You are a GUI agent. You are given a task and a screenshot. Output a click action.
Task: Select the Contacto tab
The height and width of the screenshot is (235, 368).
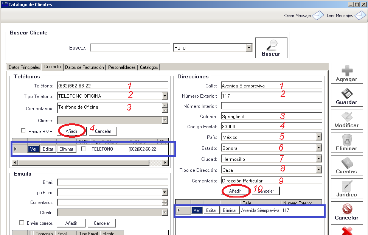53,67
